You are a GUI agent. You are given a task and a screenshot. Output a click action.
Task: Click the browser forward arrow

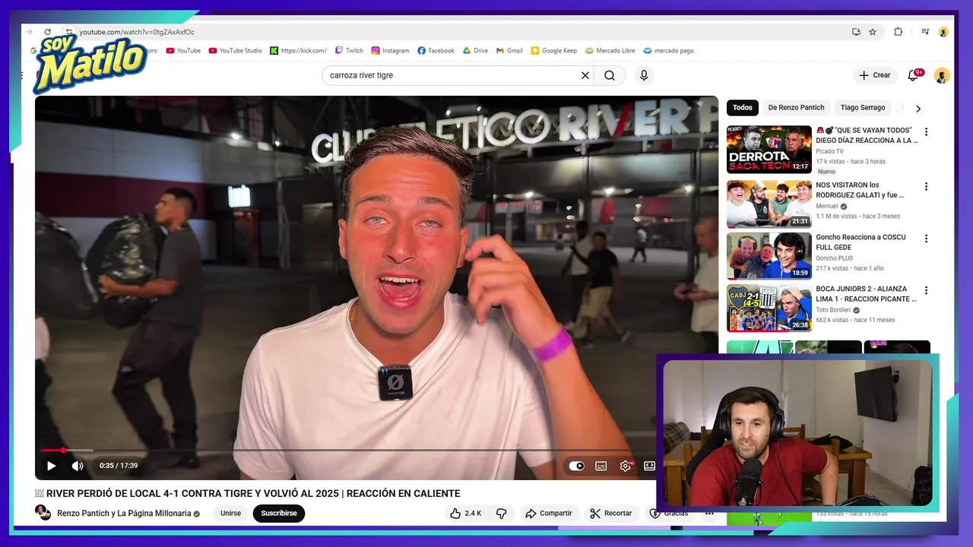(29, 32)
